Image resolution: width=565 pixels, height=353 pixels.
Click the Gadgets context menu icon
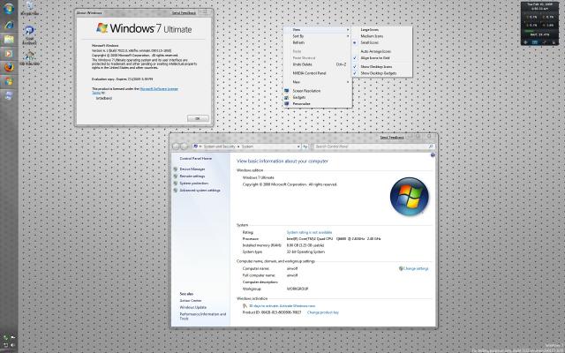[x=287, y=97]
